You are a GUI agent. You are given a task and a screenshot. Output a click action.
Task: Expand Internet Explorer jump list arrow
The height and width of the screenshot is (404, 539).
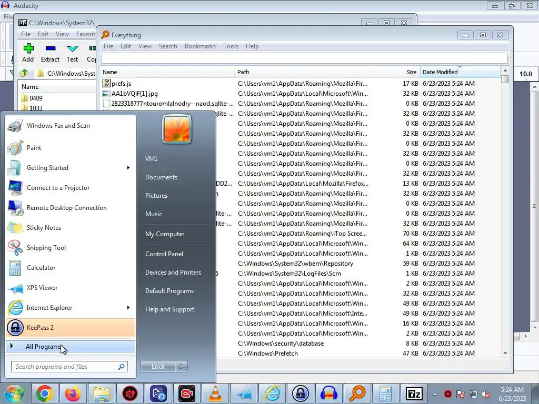128,307
